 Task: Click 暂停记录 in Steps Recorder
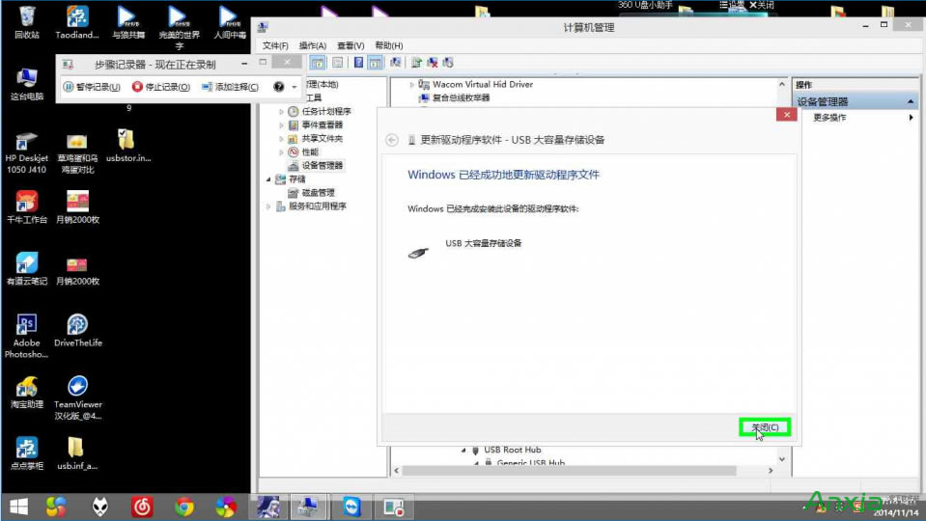93,87
